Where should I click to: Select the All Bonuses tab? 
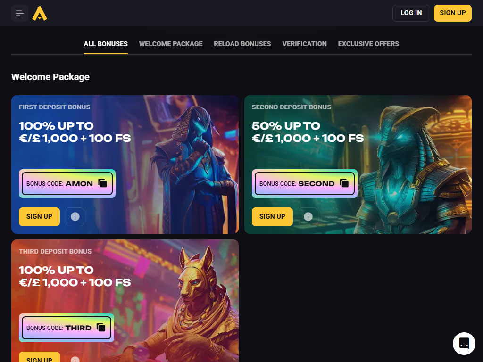pyautogui.click(x=106, y=44)
